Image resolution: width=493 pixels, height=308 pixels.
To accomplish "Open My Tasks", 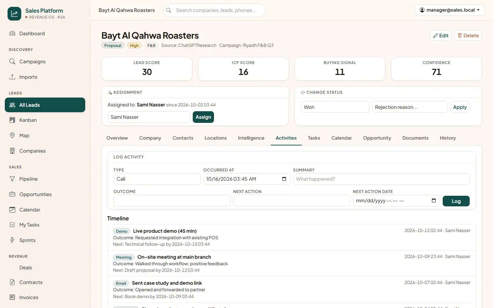I will click(x=45, y=225).
